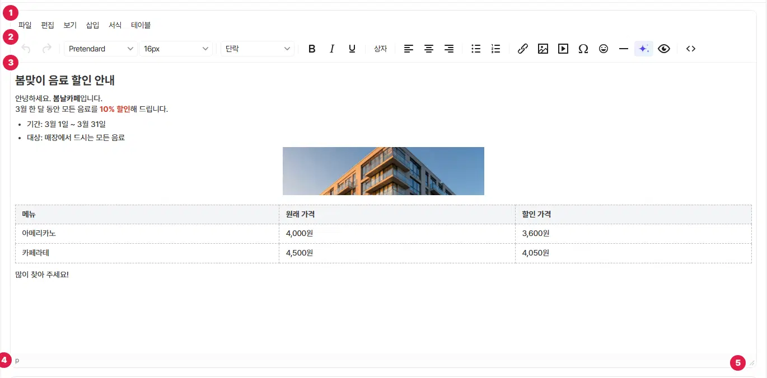Apply a bulleted list
The width and height of the screenshot is (767, 378).
click(476, 49)
